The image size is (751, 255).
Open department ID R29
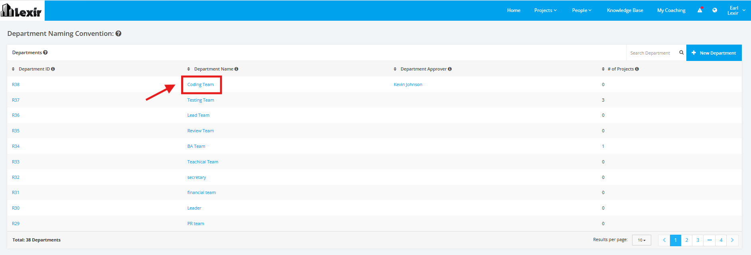16,224
